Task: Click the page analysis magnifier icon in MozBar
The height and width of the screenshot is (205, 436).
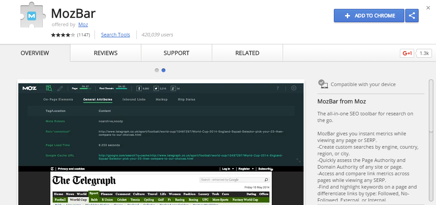Action: (x=49, y=88)
